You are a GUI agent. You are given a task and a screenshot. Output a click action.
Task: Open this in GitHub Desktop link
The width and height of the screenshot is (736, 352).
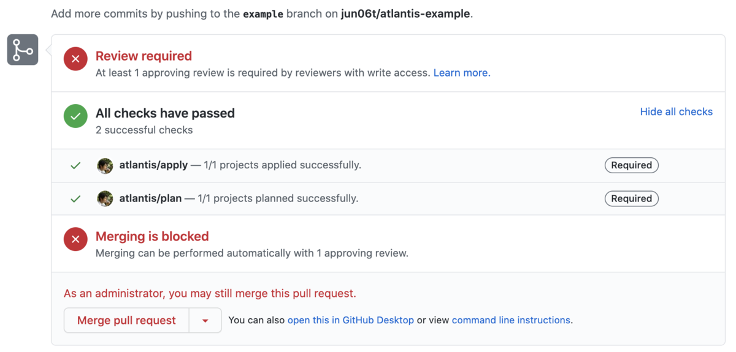pyautogui.click(x=350, y=320)
